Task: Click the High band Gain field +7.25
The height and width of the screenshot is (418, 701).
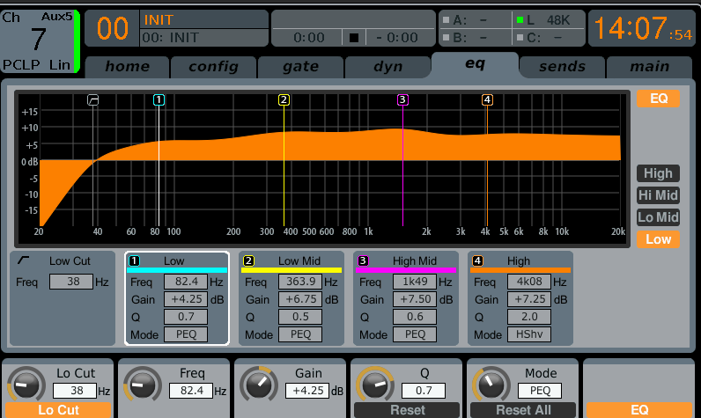Action: point(529,299)
